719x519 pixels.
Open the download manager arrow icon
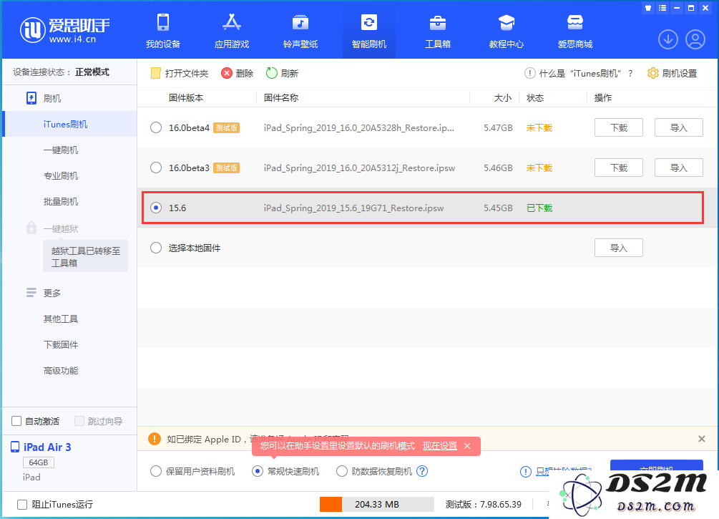(668, 39)
